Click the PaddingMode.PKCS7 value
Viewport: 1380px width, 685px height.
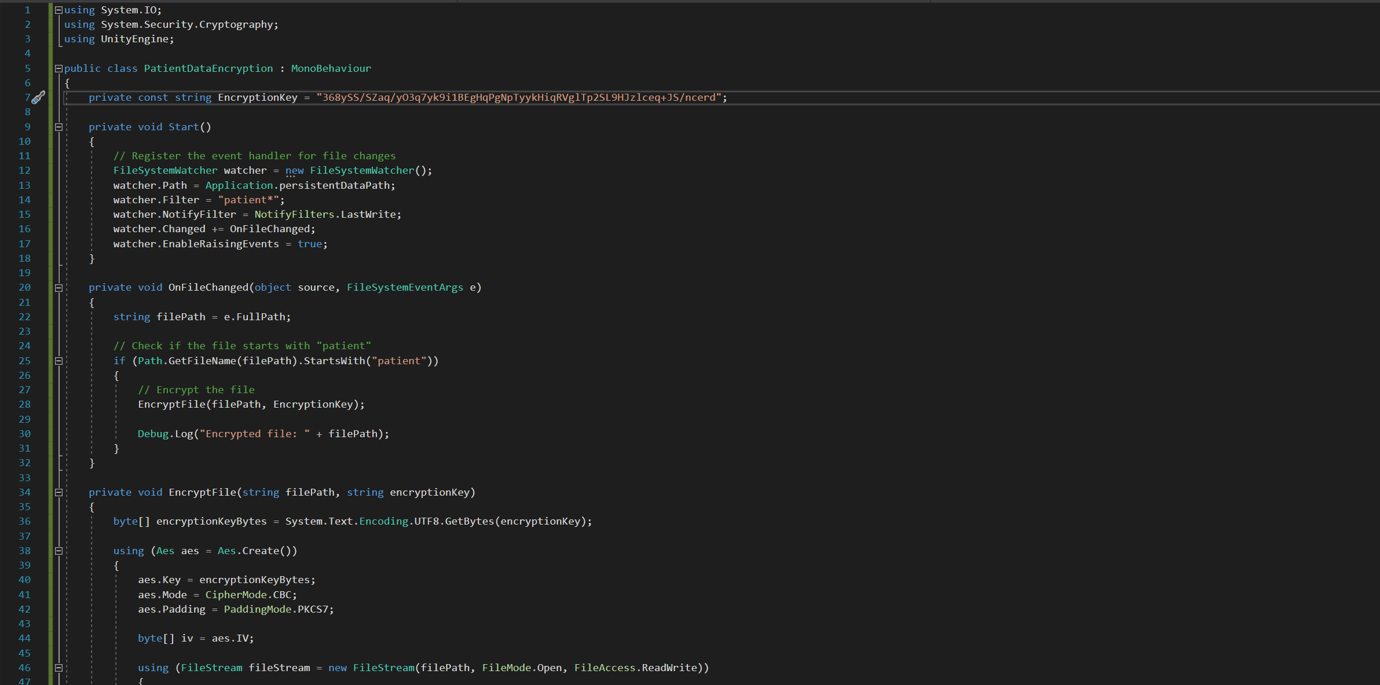coord(276,609)
